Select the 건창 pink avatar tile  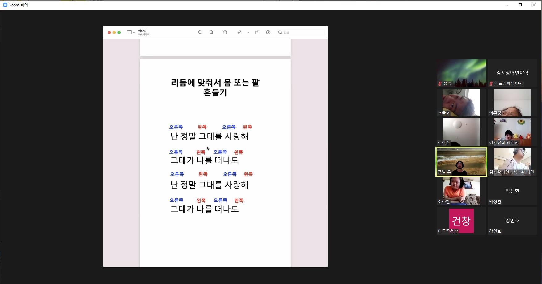coord(461,221)
